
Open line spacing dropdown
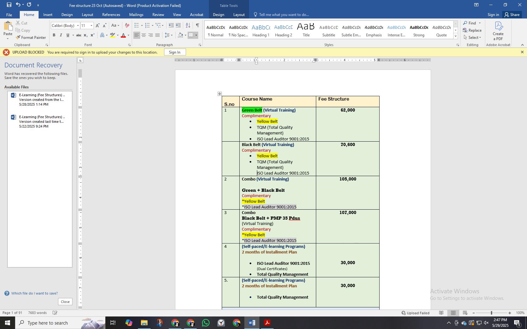pos(169,35)
